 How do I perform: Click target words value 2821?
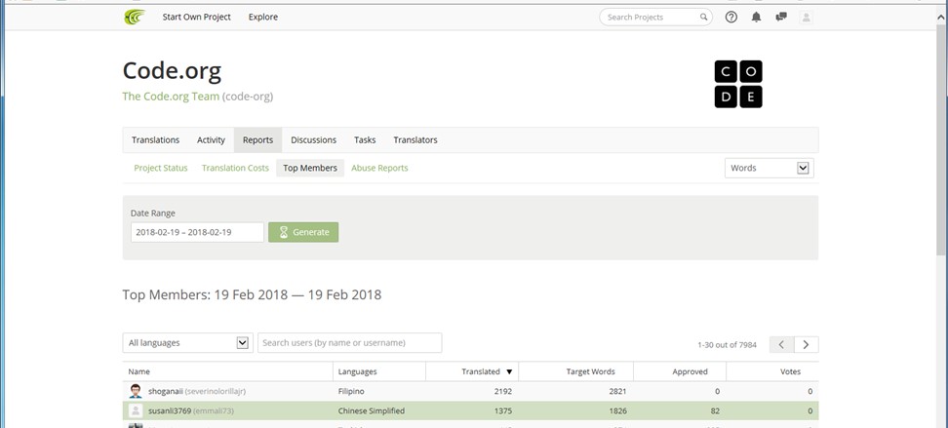click(x=617, y=391)
